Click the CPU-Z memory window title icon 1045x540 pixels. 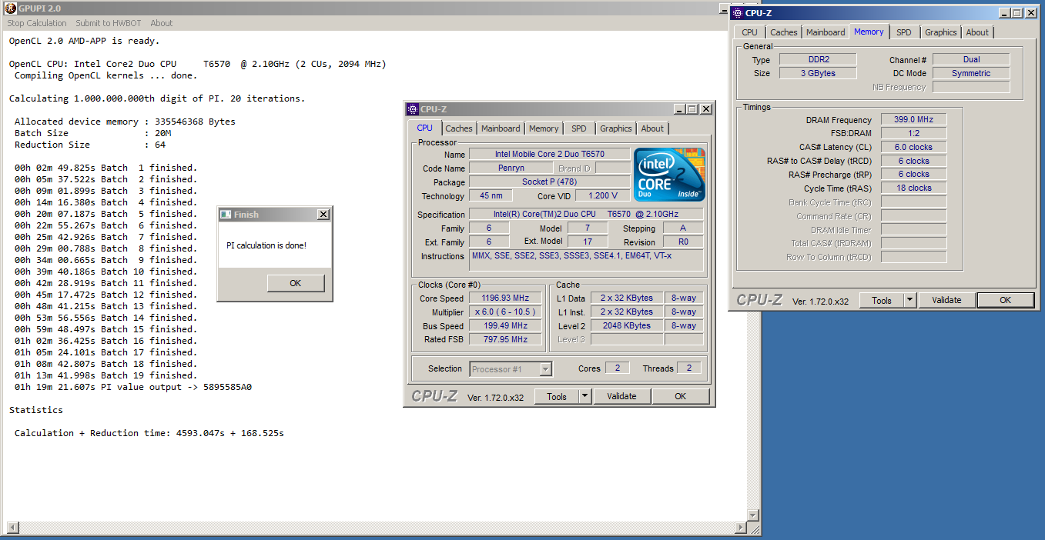[x=737, y=13]
